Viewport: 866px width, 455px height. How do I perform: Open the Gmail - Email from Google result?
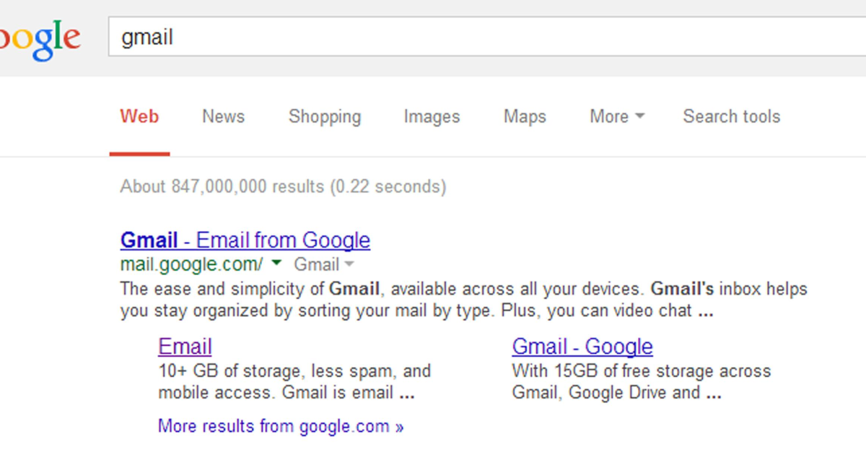click(245, 240)
